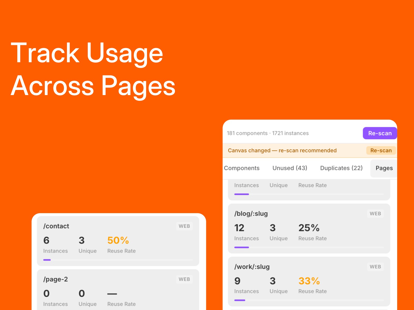Click the 50% reuse rate on /contact
Screen dimensions: 414x310
118,241
